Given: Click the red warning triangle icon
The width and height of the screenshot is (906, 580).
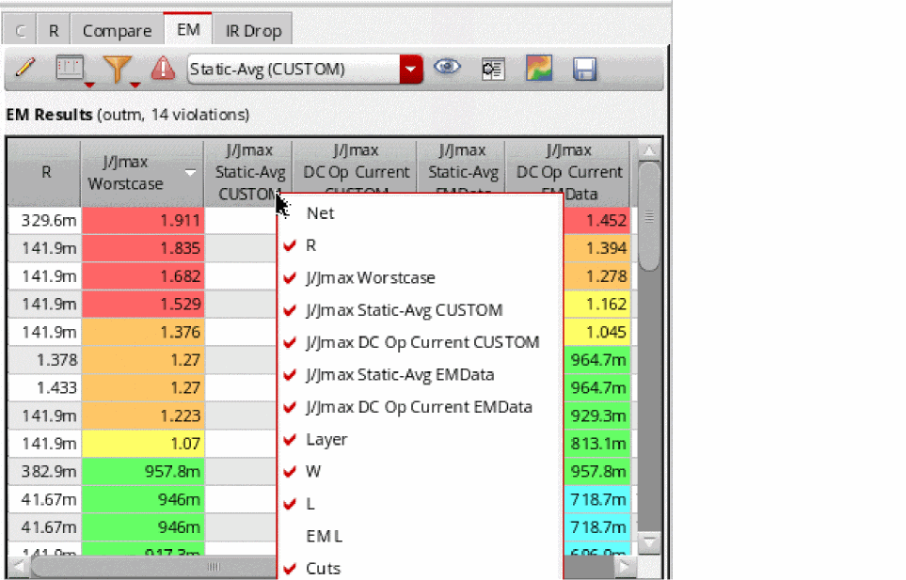Looking at the screenshot, I should click(x=163, y=69).
